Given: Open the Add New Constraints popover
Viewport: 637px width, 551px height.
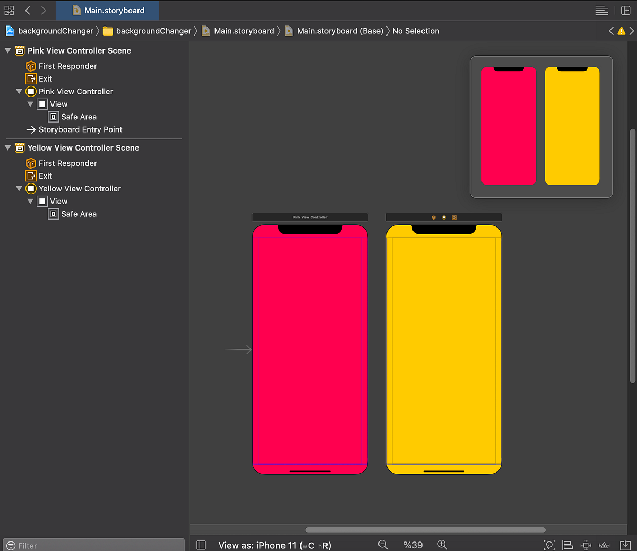Looking at the screenshot, I should coord(586,545).
